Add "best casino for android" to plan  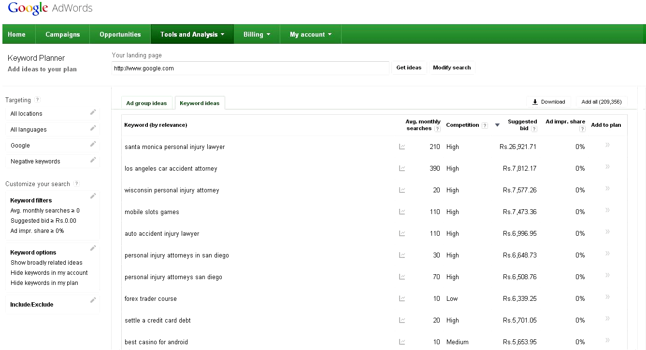coord(607,340)
